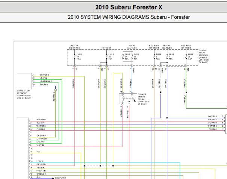Screen dimensions: 227x179
Task: Click the BLK/BLU label at actuator pin 4
Action: pyautogui.click(x=44, y=85)
